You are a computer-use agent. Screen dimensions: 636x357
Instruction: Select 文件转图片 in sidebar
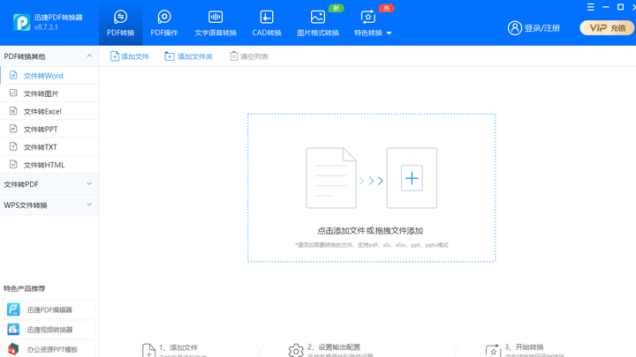click(49, 93)
